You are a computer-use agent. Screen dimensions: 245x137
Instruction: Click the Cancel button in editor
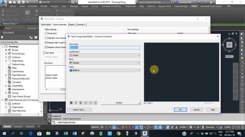196,110
